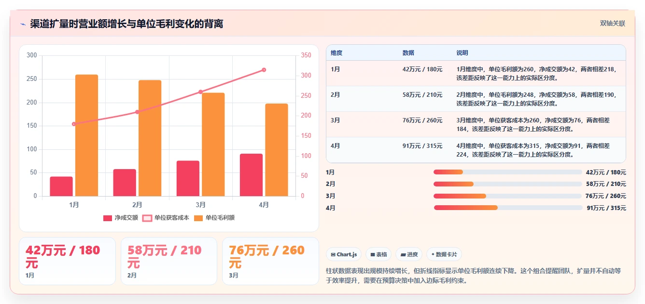Open the 76万元 / 260元 data card

[x=270, y=261]
